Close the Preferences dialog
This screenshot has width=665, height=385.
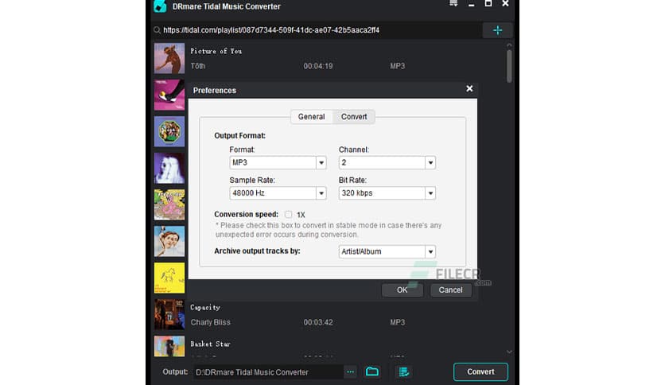point(469,88)
